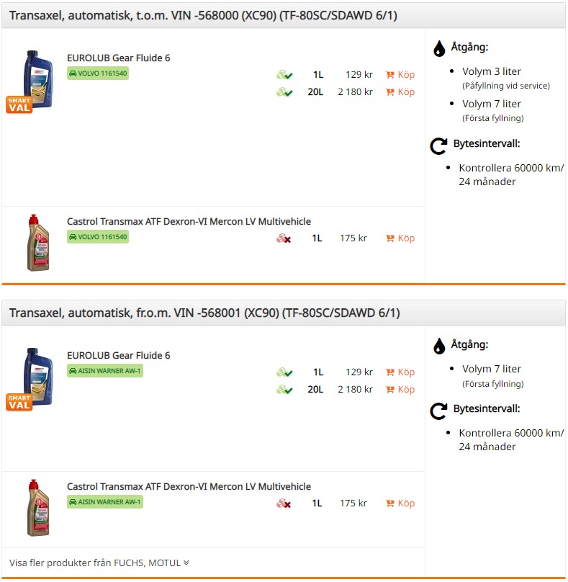Image resolution: width=568 pixels, height=582 pixels.
Task: Buy Castrol Transmax 1L, first section
Action: pyautogui.click(x=400, y=238)
